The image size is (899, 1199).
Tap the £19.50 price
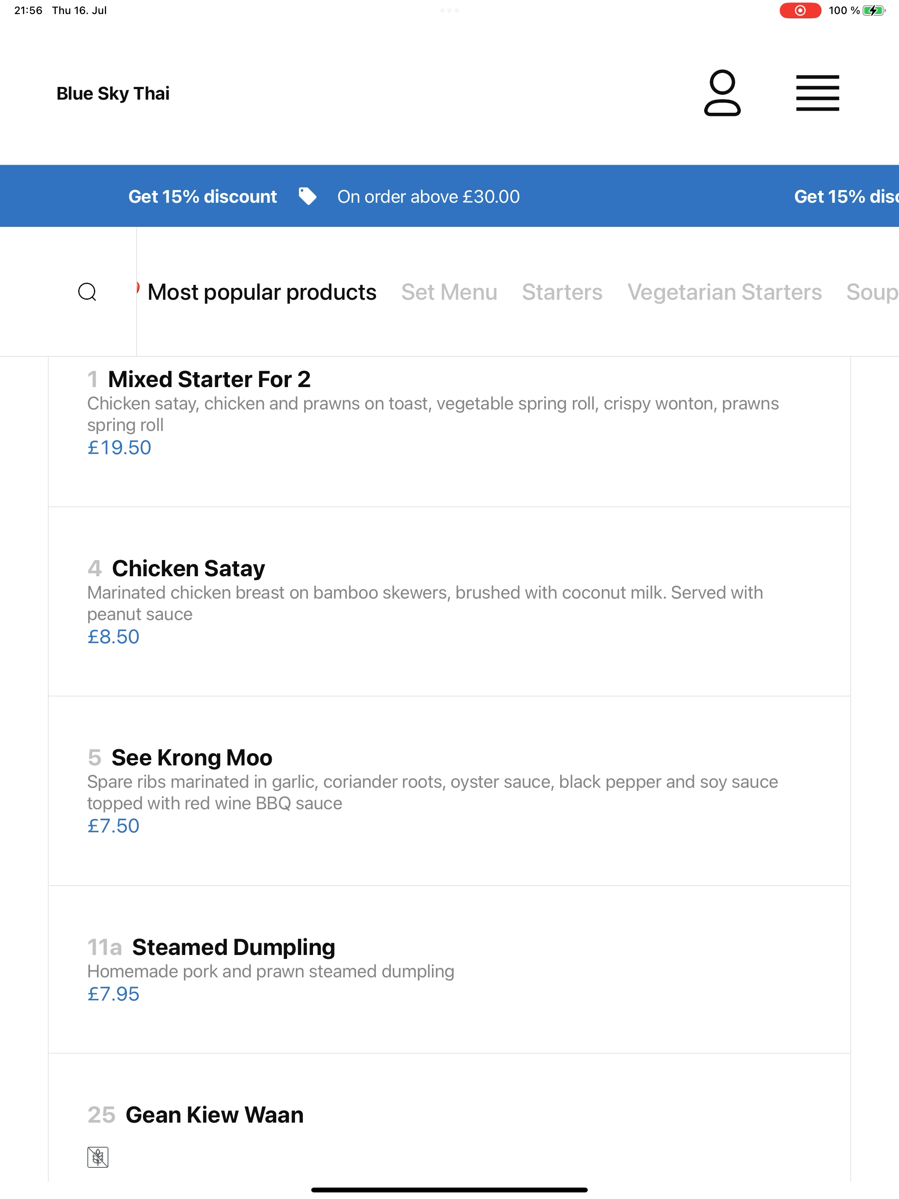(x=119, y=448)
